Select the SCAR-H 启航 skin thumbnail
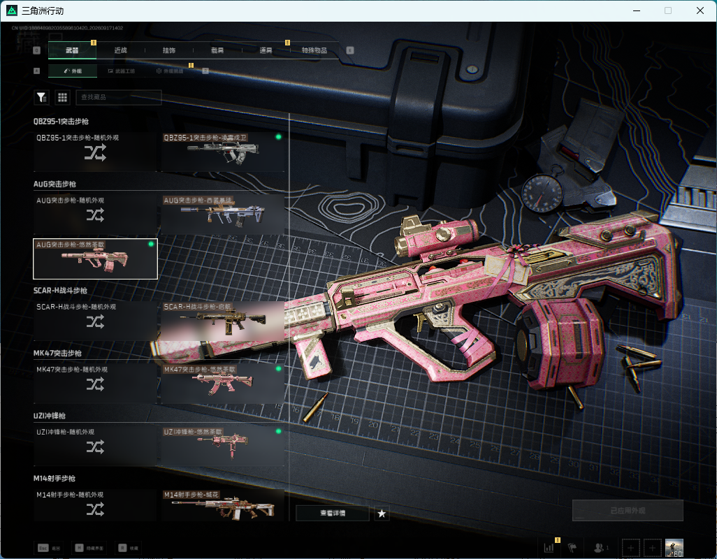Image resolution: width=717 pixels, height=559 pixels. pyautogui.click(x=223, y=321)
